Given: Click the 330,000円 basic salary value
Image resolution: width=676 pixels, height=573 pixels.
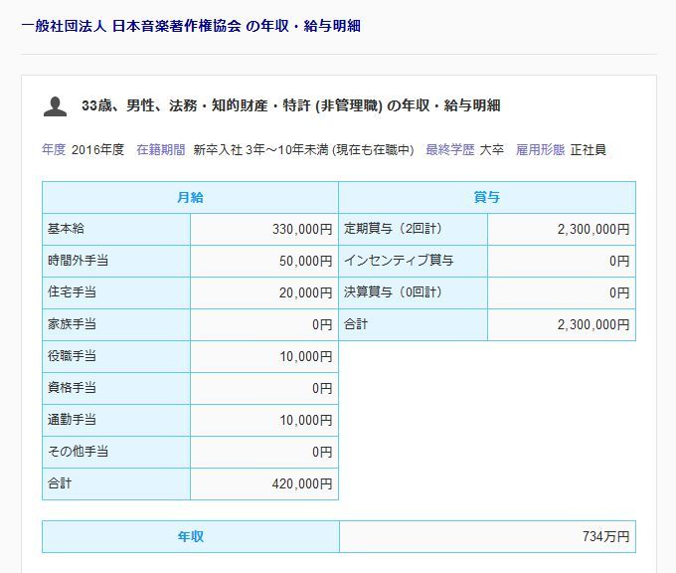Looking at the screenshot, I should [301, 230].
